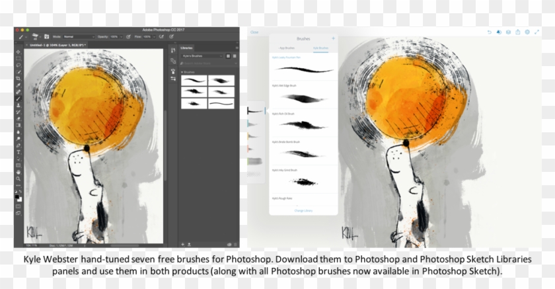Screen dimensions: 555x289
Task: Open the Kyle's Brushes library dropdown
Action: [x=202, y=56]
